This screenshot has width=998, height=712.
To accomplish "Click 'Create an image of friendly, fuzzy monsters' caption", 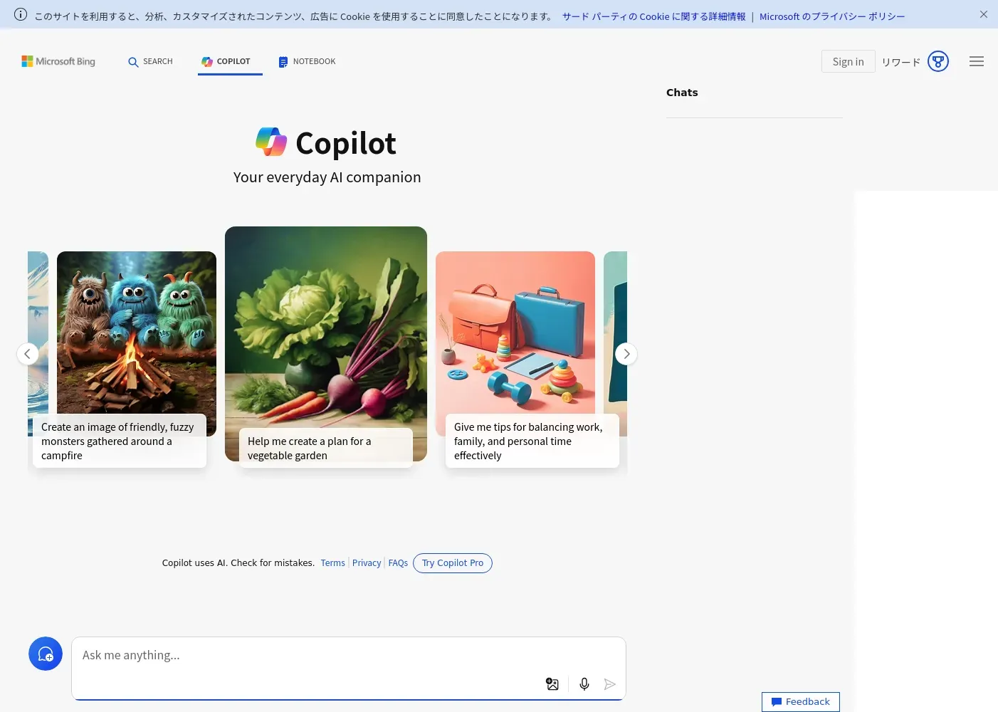I will point(120,441).
